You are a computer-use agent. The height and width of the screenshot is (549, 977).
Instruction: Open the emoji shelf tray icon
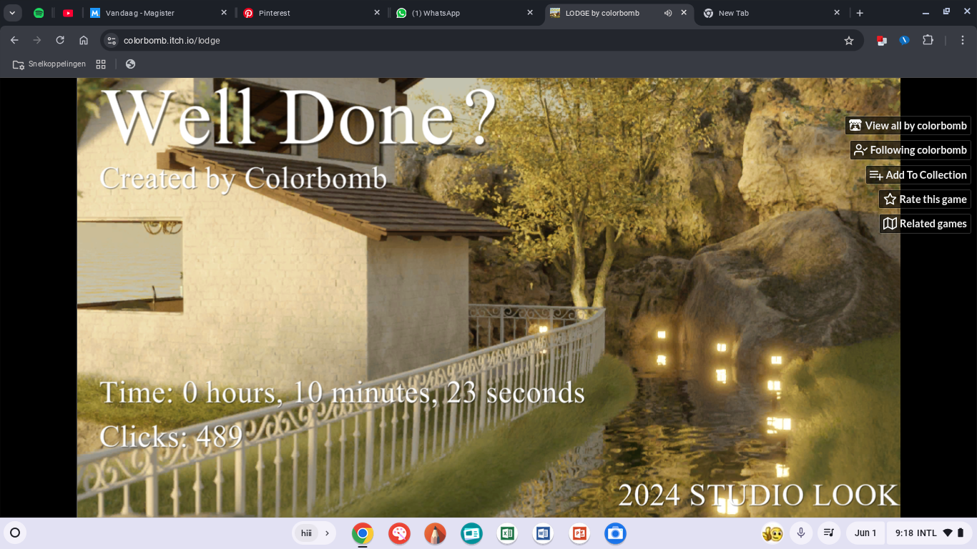[x=772, y=533]
